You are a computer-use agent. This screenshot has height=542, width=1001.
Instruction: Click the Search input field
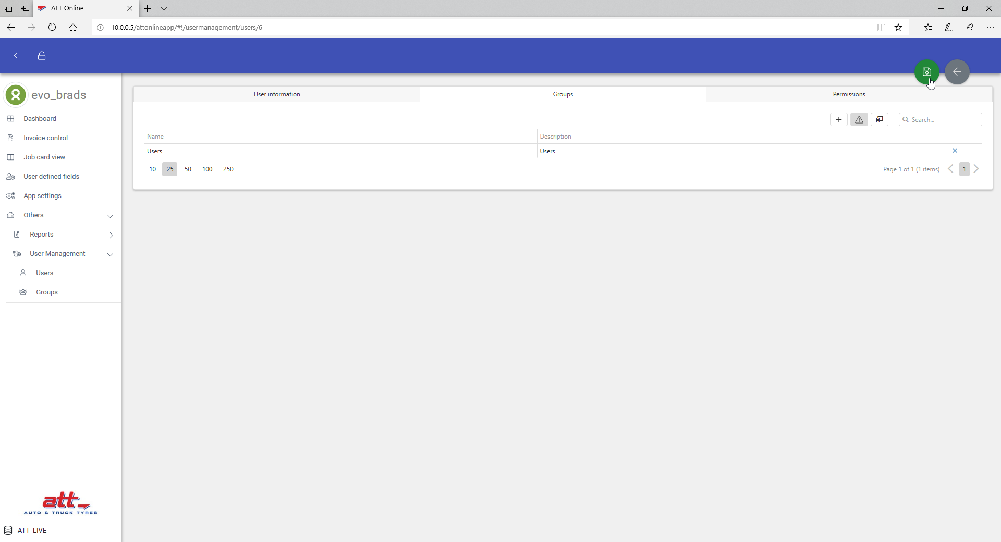coord(944,120)
